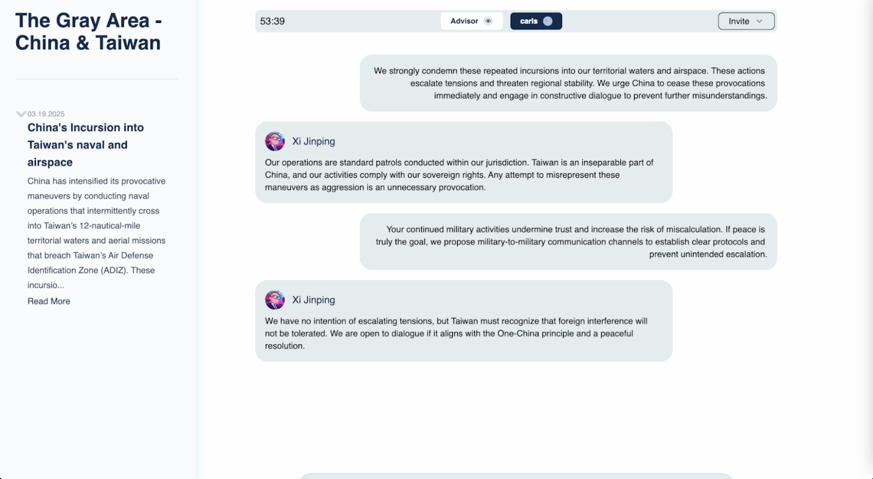Open the Invite dropdown
This screenshot has height=479, width=873.
(x=746, y=21)
